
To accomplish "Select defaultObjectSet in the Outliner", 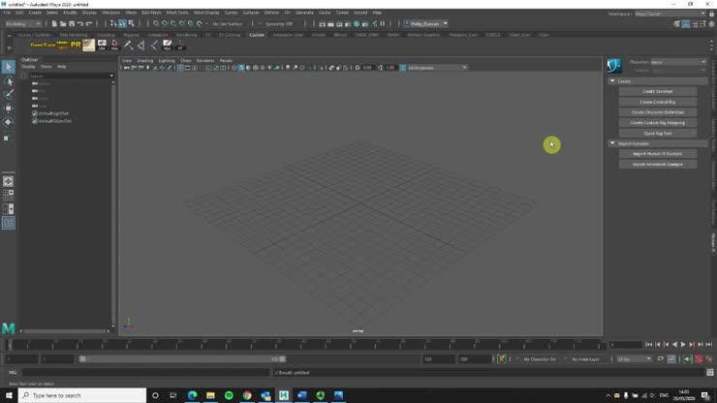I will pos(52,121).
